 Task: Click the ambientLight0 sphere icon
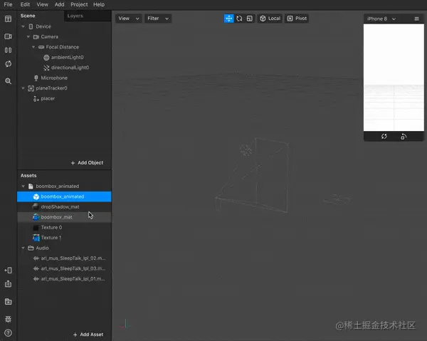[x=46, y=58]
